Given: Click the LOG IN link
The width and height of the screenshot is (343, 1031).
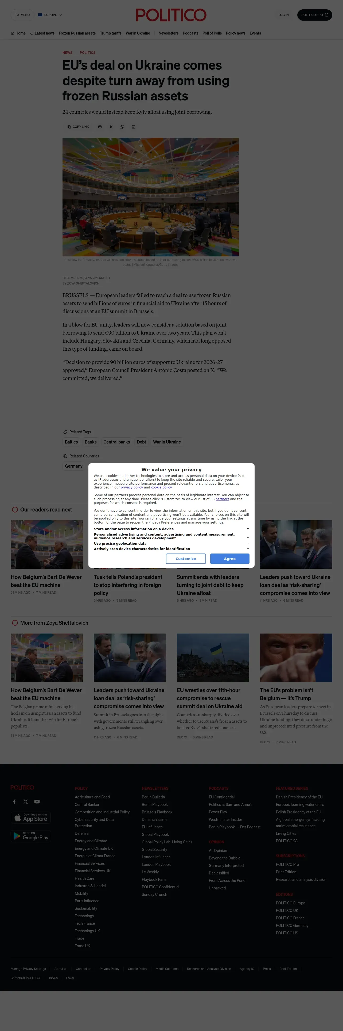Looking at the screenshot, I should [x=283, y=15].
